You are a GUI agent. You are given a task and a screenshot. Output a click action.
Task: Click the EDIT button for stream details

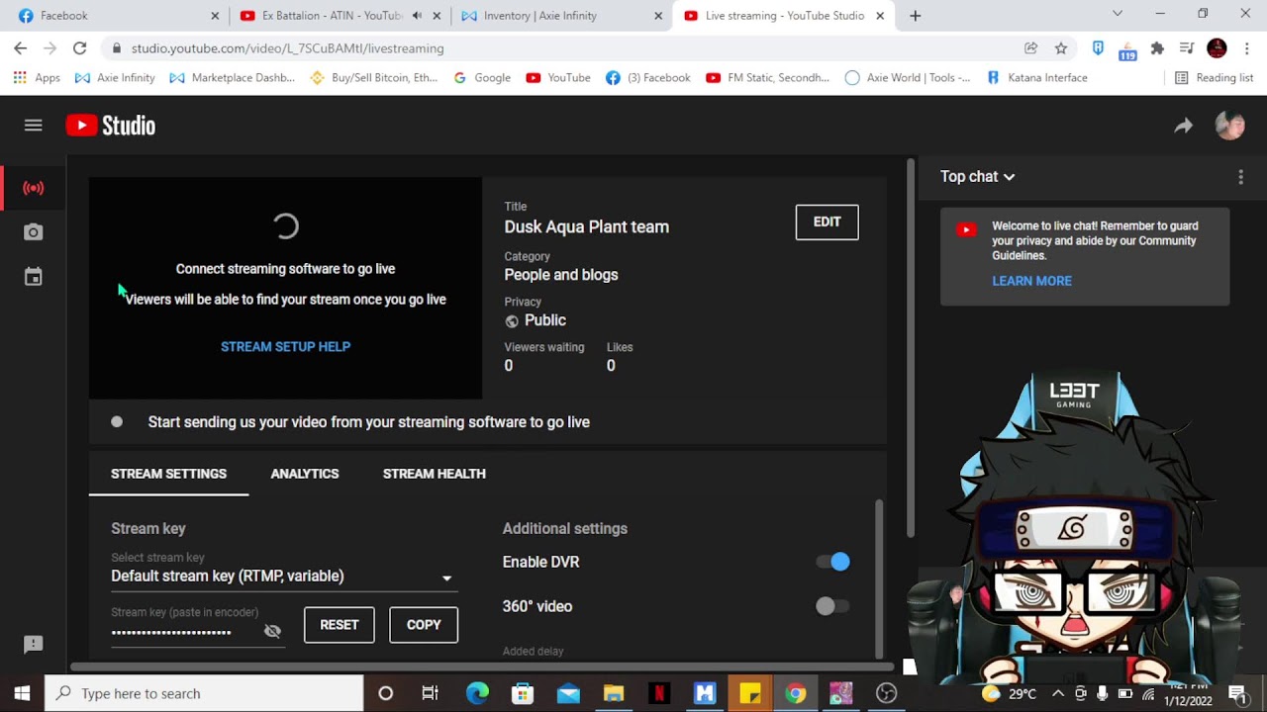[827, 222]
